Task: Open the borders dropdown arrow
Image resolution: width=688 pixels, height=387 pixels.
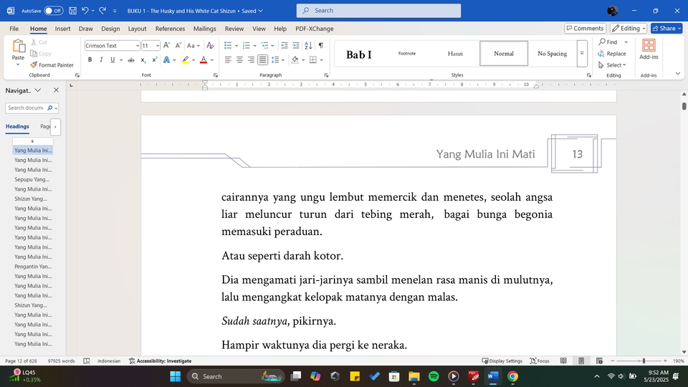Action: 322,59
